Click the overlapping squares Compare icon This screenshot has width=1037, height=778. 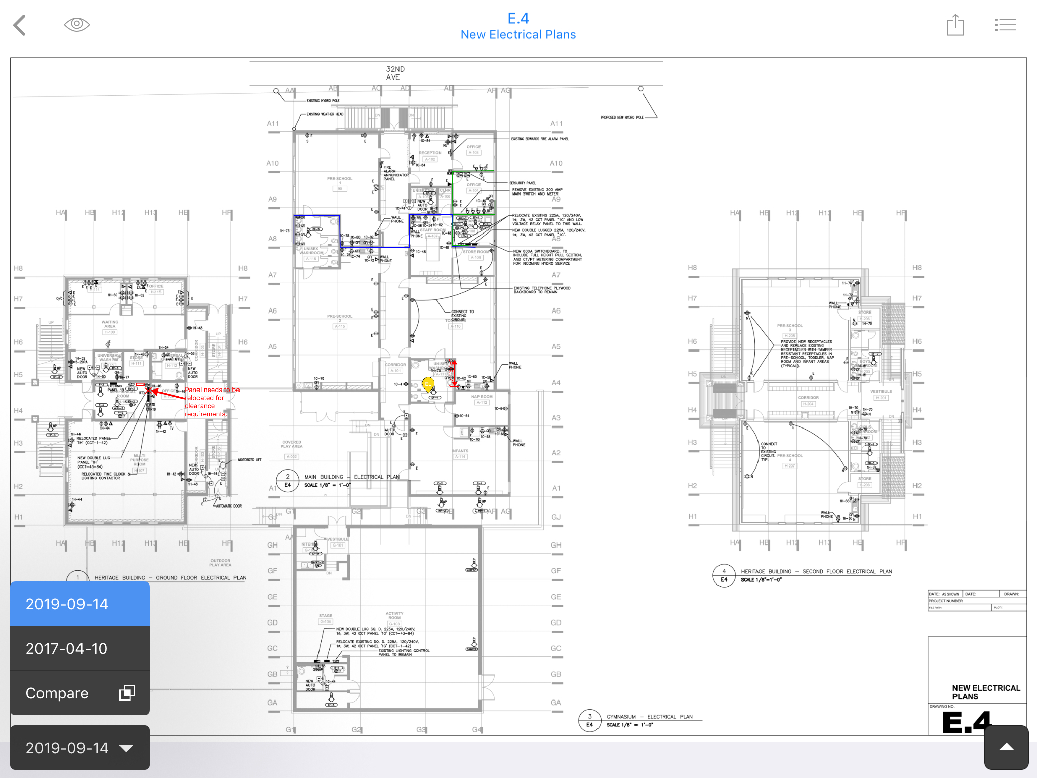[x=127, y=693]
